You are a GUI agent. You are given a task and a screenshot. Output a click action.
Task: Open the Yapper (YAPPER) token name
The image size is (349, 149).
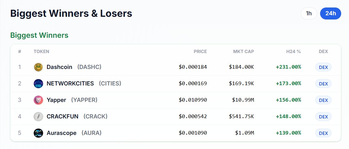pos(72,100)
